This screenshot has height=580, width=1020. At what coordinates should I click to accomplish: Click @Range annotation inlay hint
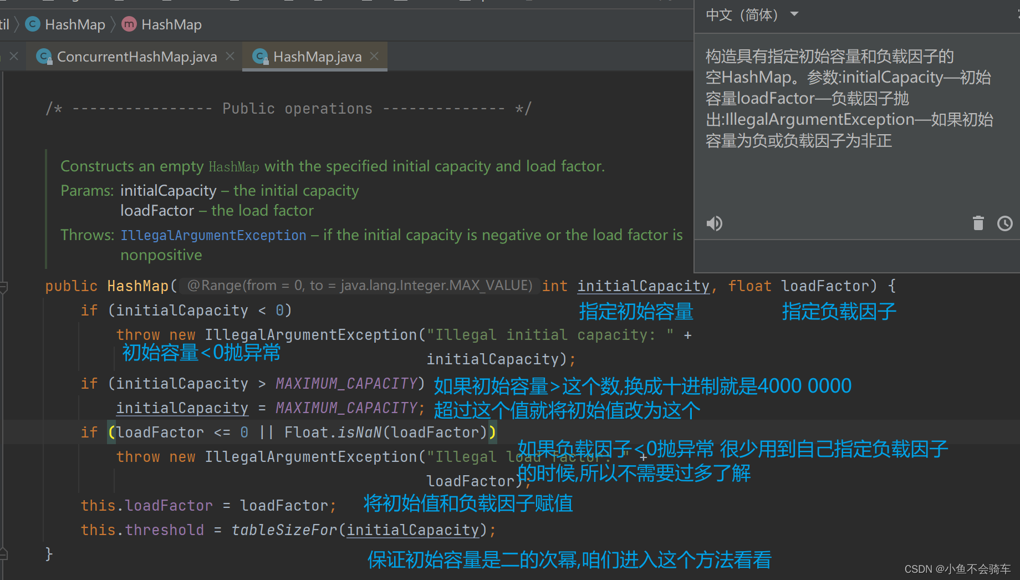[360, 286]
